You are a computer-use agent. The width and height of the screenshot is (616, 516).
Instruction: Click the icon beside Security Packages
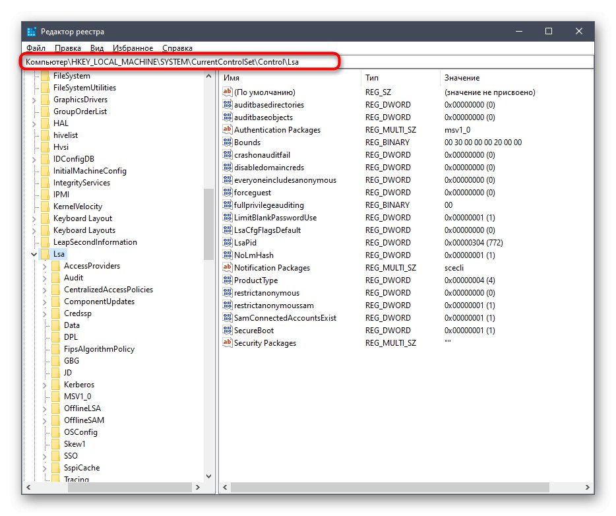(x=227, y=342)
